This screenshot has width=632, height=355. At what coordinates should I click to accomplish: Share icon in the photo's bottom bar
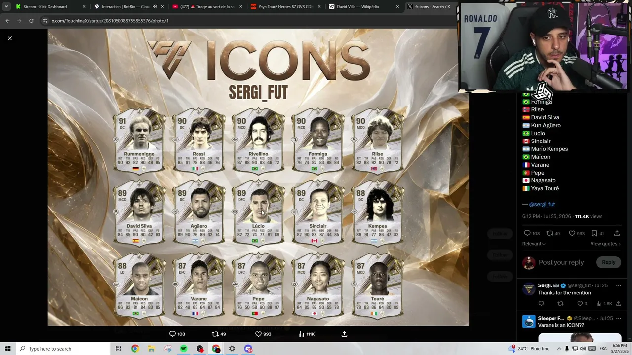coord(344,334)
